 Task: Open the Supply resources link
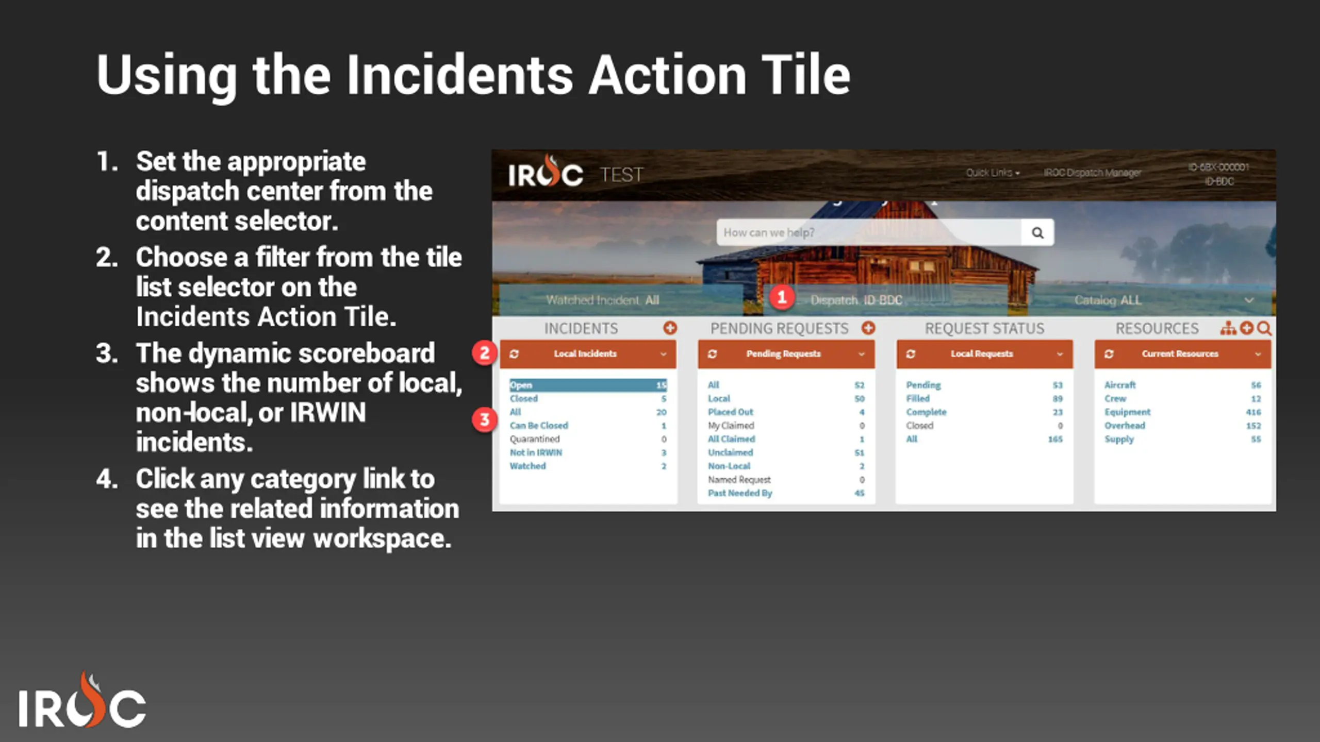[1119, 440]
